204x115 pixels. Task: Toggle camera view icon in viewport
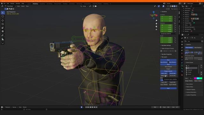click(x=157, y=27)
